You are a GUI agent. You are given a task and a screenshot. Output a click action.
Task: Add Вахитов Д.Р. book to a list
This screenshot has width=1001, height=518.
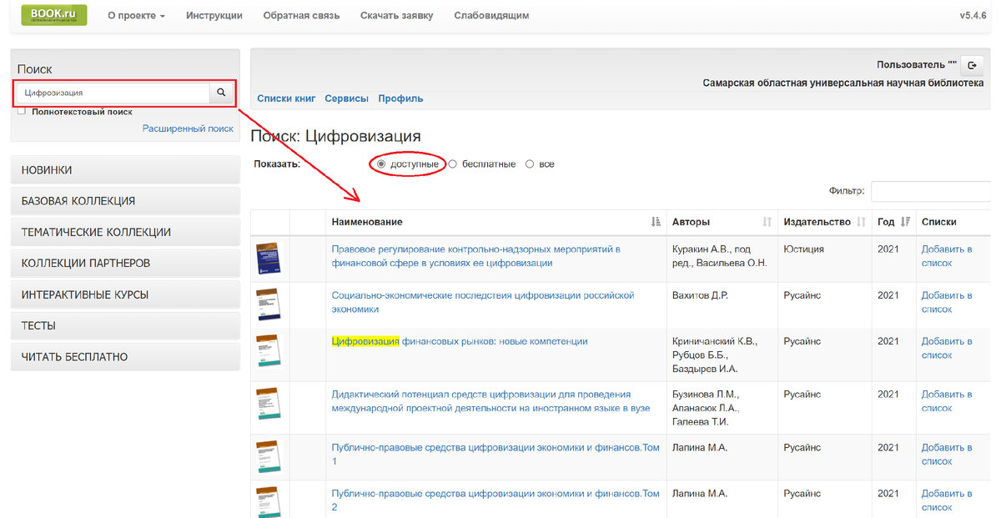point(947,302)
